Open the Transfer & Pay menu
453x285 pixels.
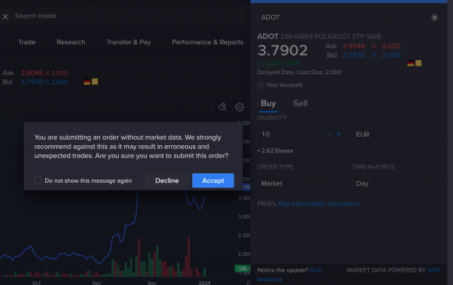pos(129,42)
